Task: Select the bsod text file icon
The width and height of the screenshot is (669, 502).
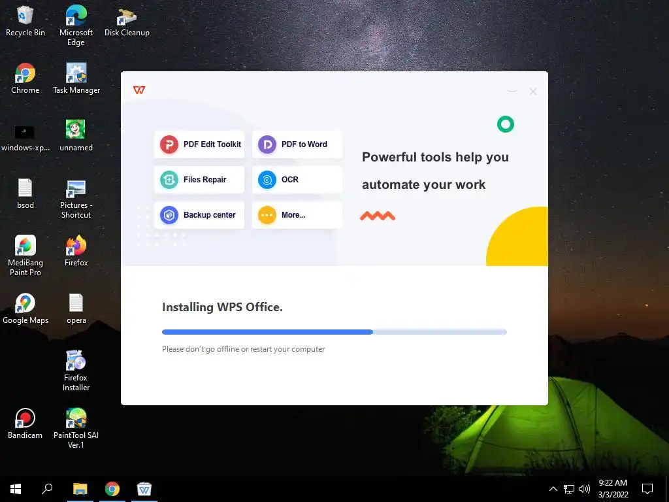Action: point(25,194)
